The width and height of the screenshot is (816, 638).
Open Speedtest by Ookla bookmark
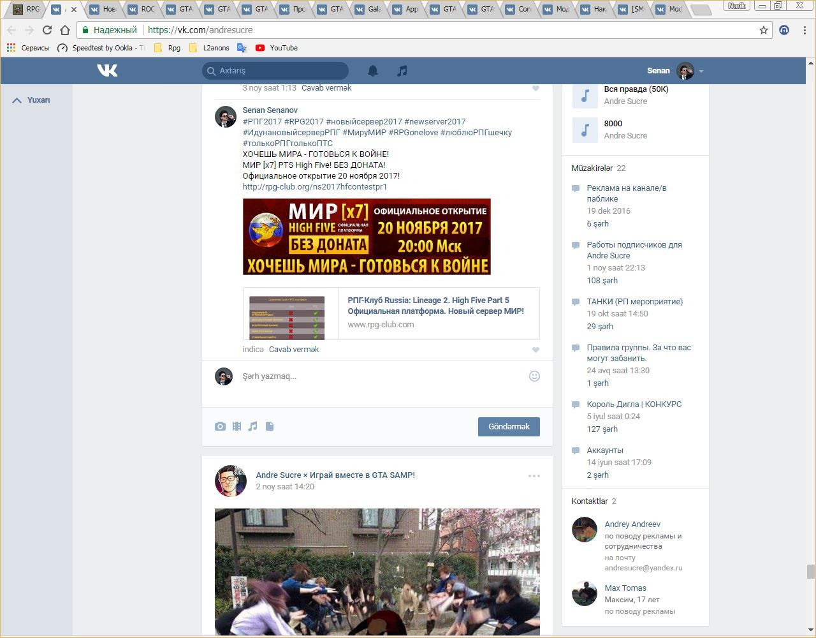point(101,48)
